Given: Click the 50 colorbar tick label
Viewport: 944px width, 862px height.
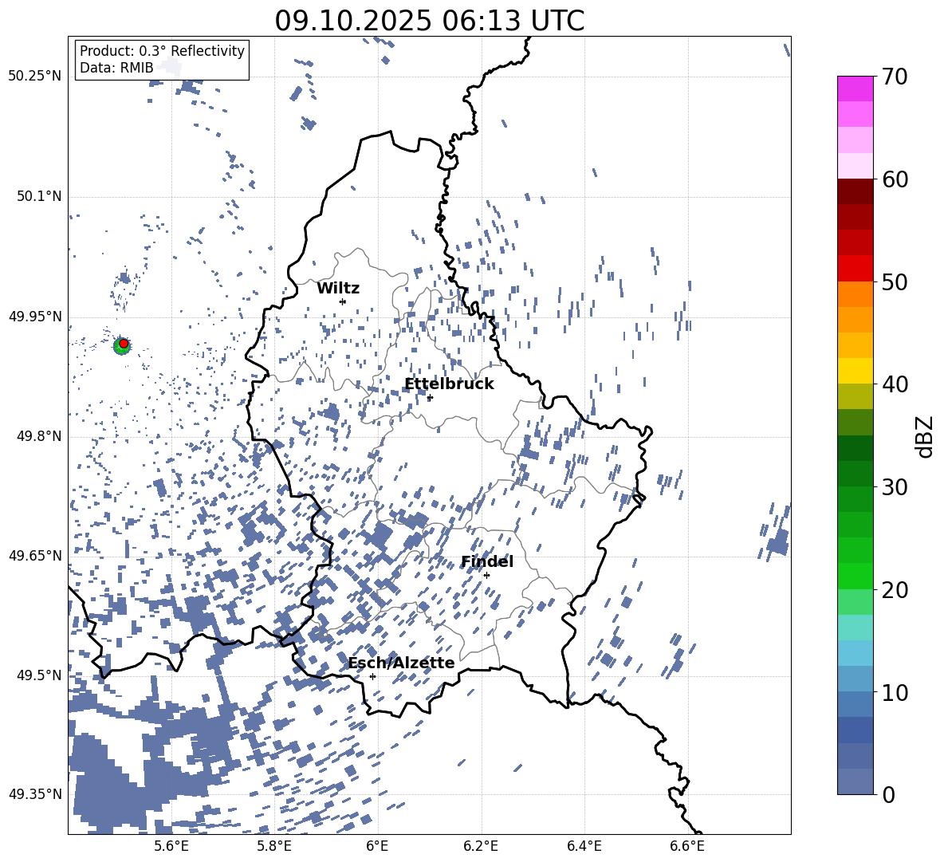Looking at the screenshot, I should (x=895, y=281).
